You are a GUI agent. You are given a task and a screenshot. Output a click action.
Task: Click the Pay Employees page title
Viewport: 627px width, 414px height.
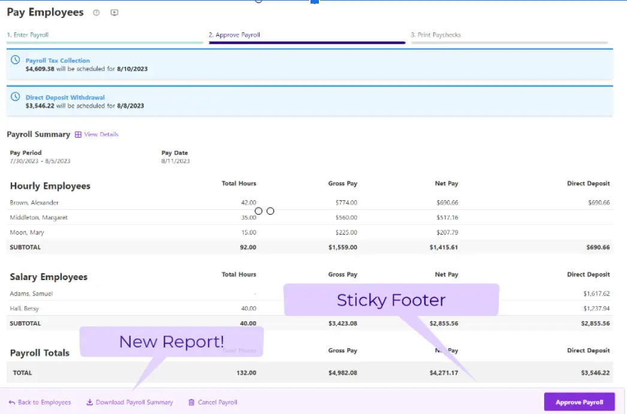tap(45, 13)
